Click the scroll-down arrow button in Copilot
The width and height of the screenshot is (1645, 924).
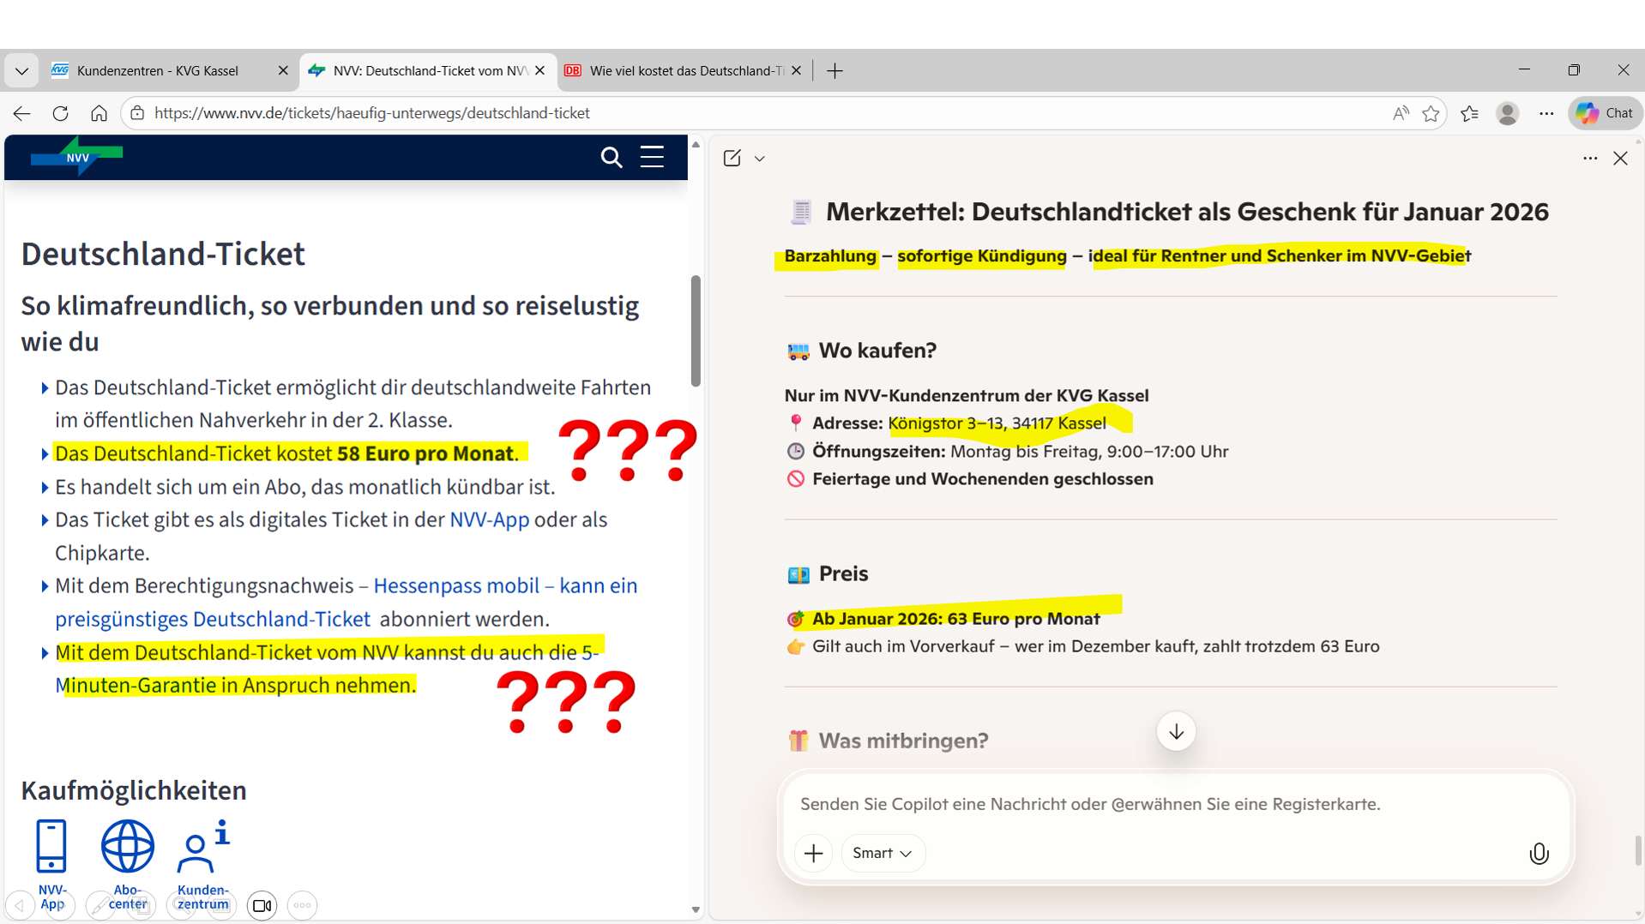coord(1176,731)
